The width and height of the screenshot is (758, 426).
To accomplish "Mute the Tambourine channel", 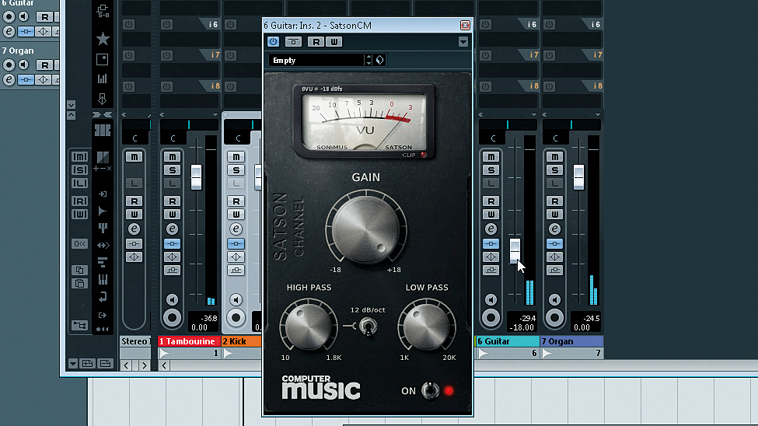I will (172, 157).
